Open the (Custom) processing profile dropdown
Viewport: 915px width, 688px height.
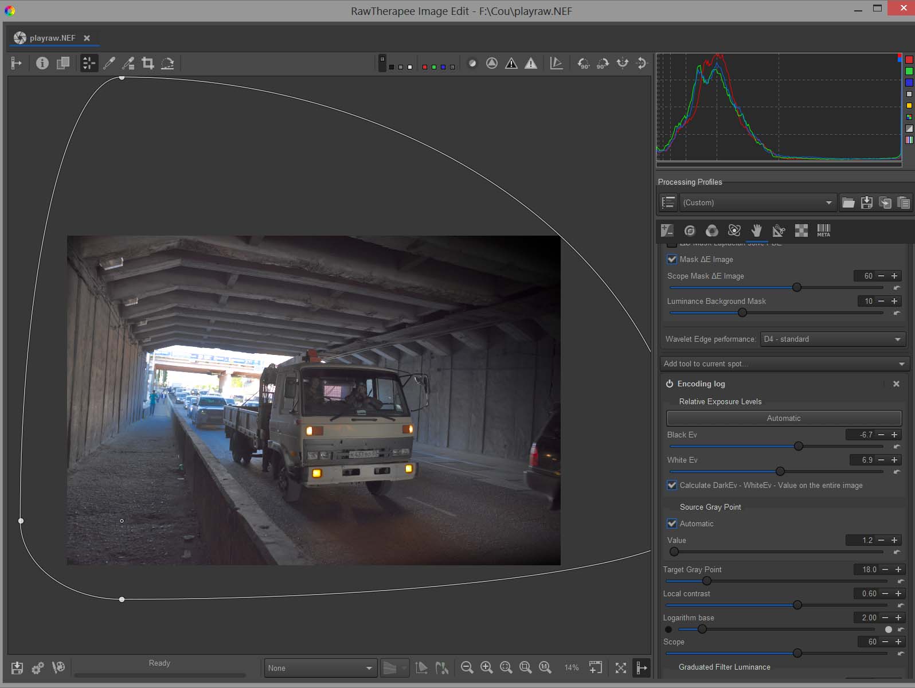pyautogui.click(x=757, y=202)
